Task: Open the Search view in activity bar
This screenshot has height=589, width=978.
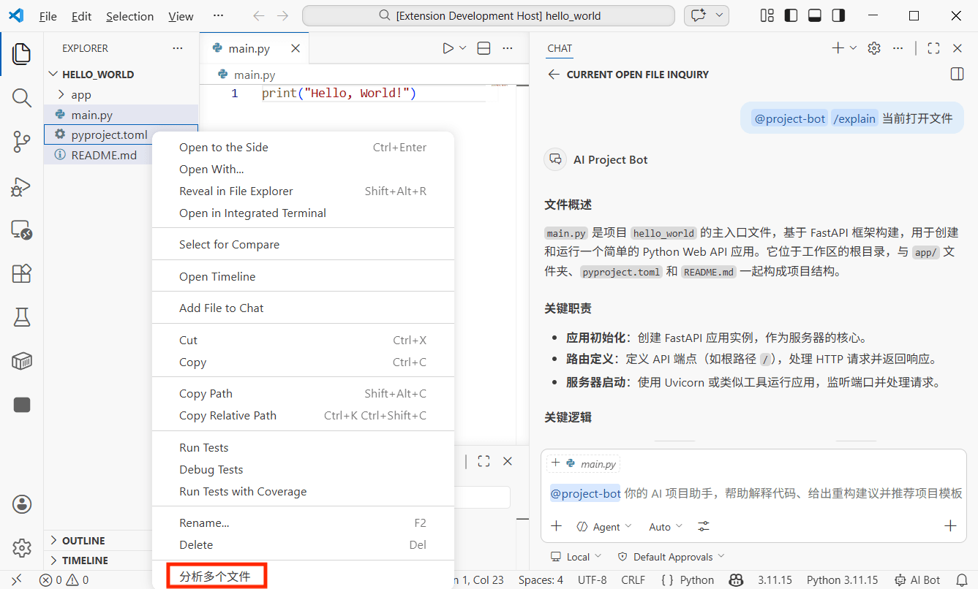Action: click(x=21, y=98)
